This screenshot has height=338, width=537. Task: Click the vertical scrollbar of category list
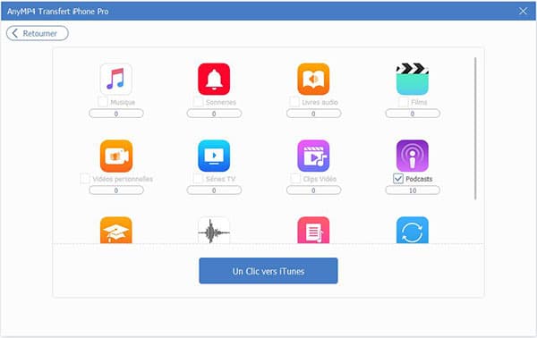475,128
